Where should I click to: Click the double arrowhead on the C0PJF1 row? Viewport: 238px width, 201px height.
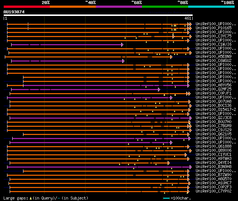coord(189,94)
